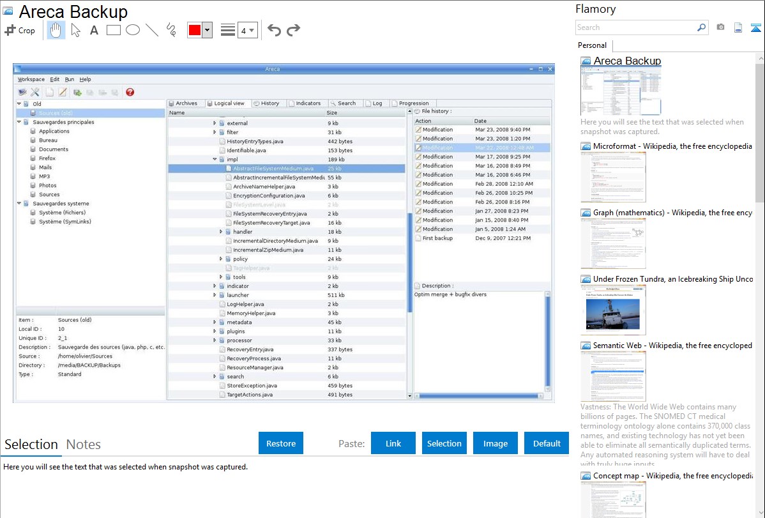Screen dimensions: 765x518
Task: Click the Default paste button
Action: 547,443
